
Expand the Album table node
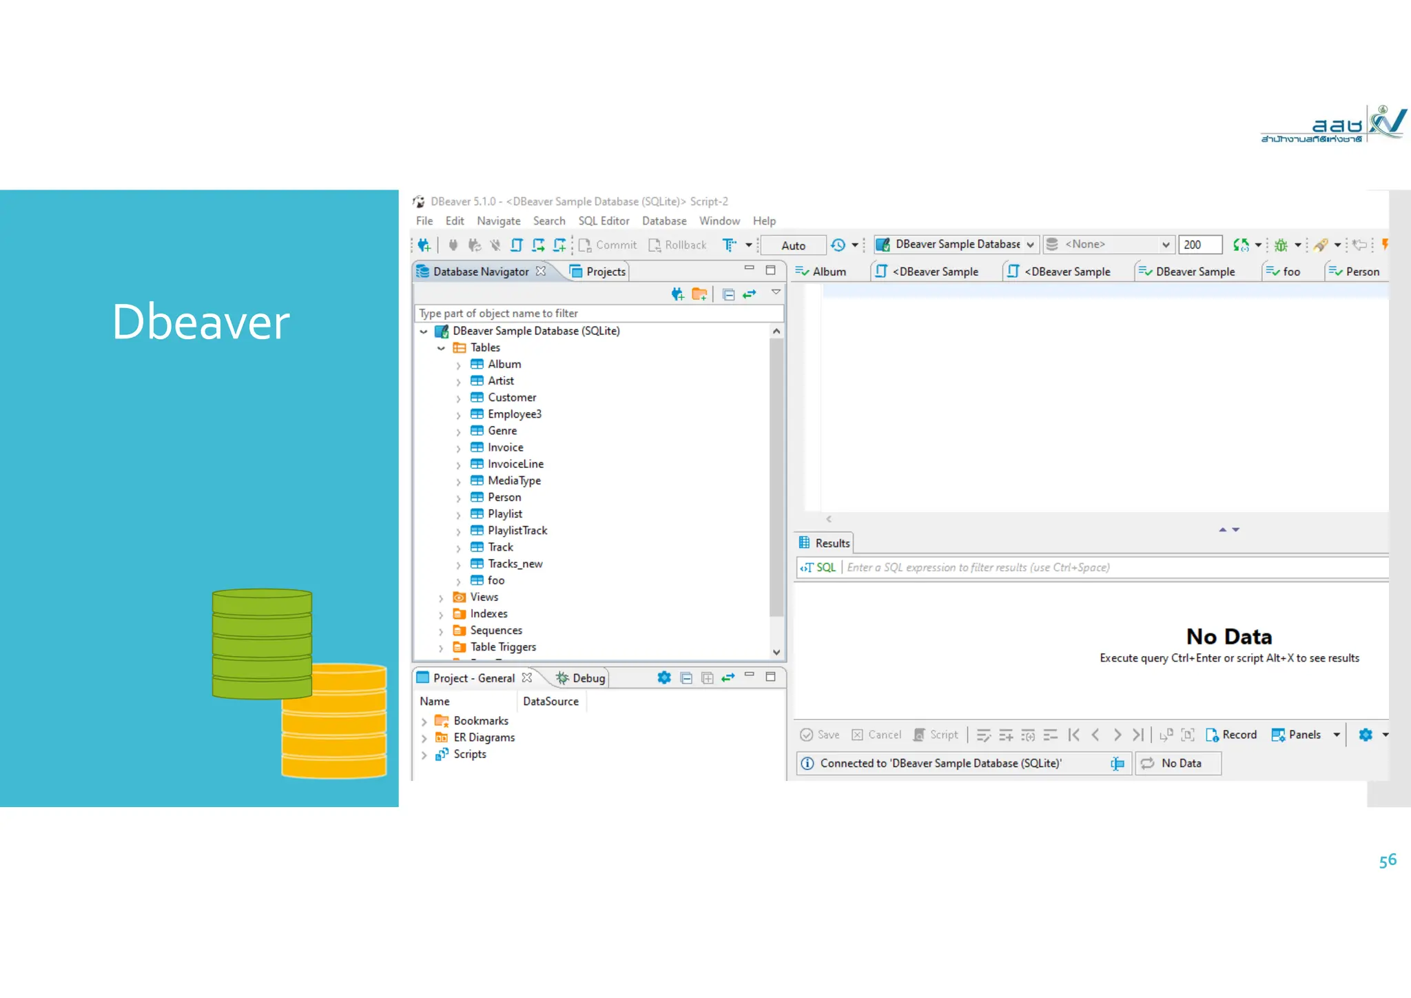click(458, 365)
